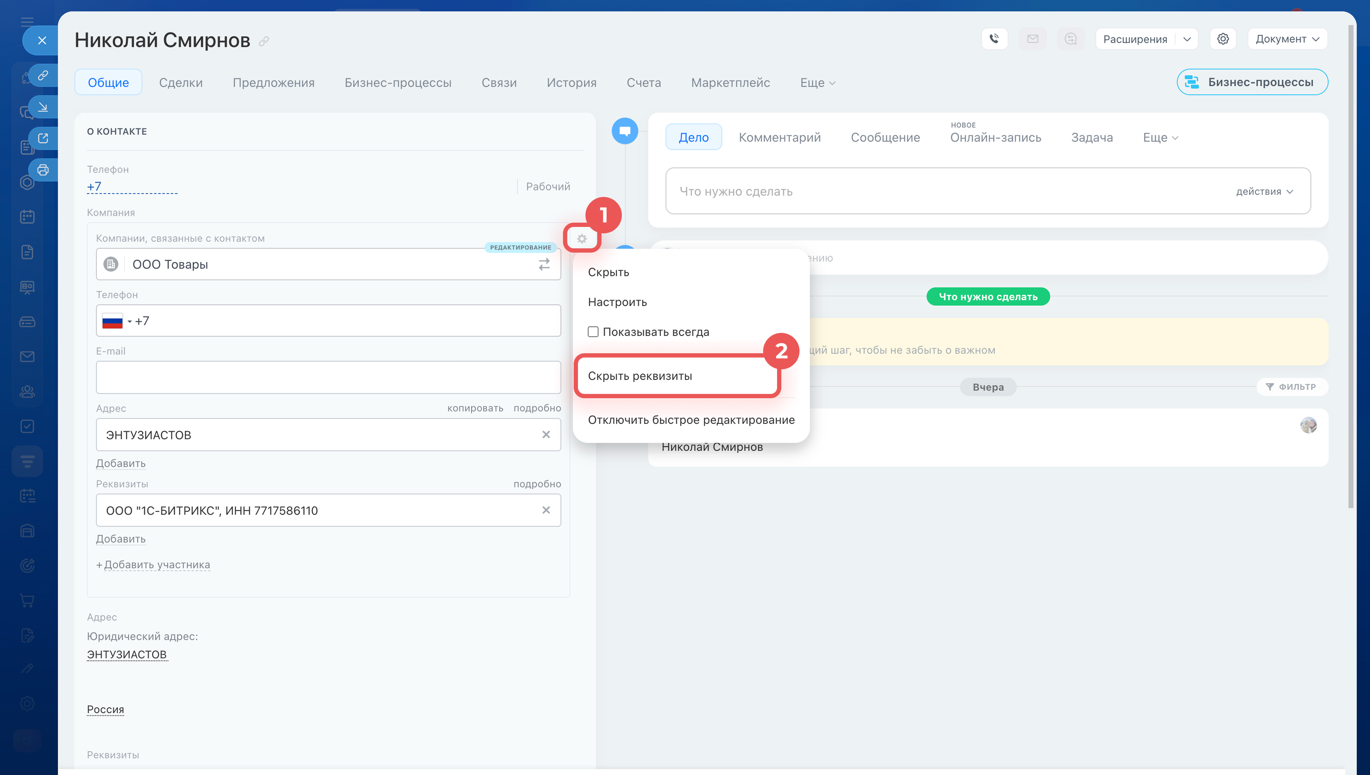Switch to the Сделки tab
The width and height of the screenshot is (1370, 775).
[181, 82]
